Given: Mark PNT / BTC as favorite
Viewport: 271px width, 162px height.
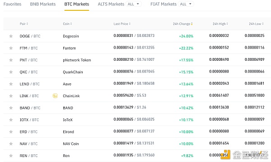Looking at the screenshot, I should [11, 60].
